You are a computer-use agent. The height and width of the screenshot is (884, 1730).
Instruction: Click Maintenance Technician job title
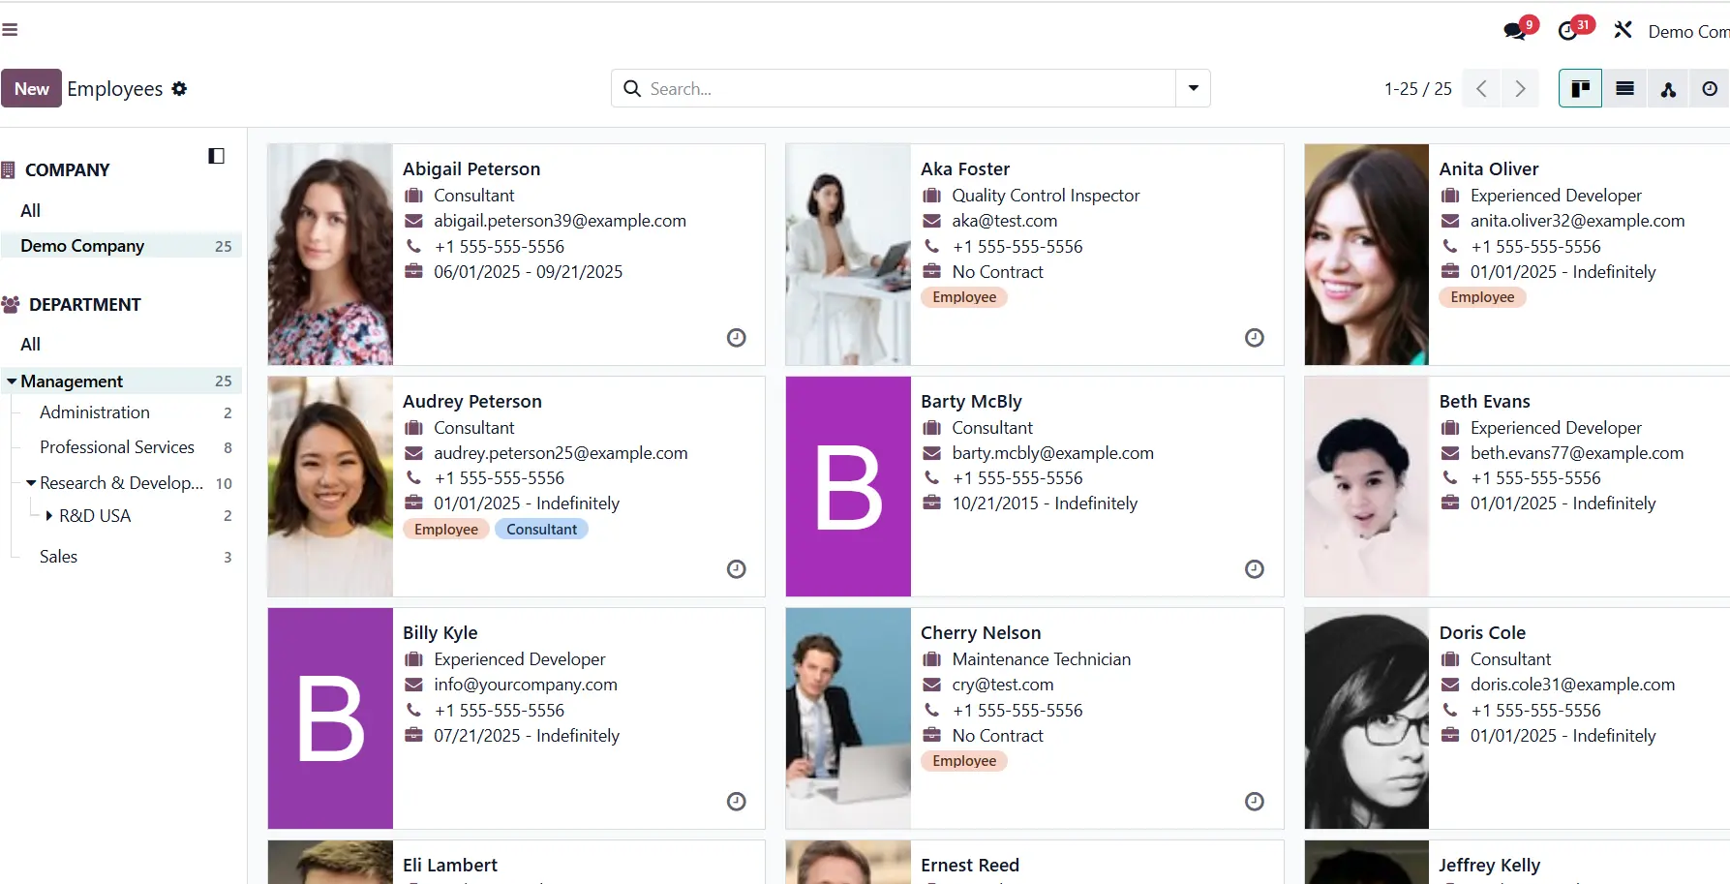(x=1042, y=659)
